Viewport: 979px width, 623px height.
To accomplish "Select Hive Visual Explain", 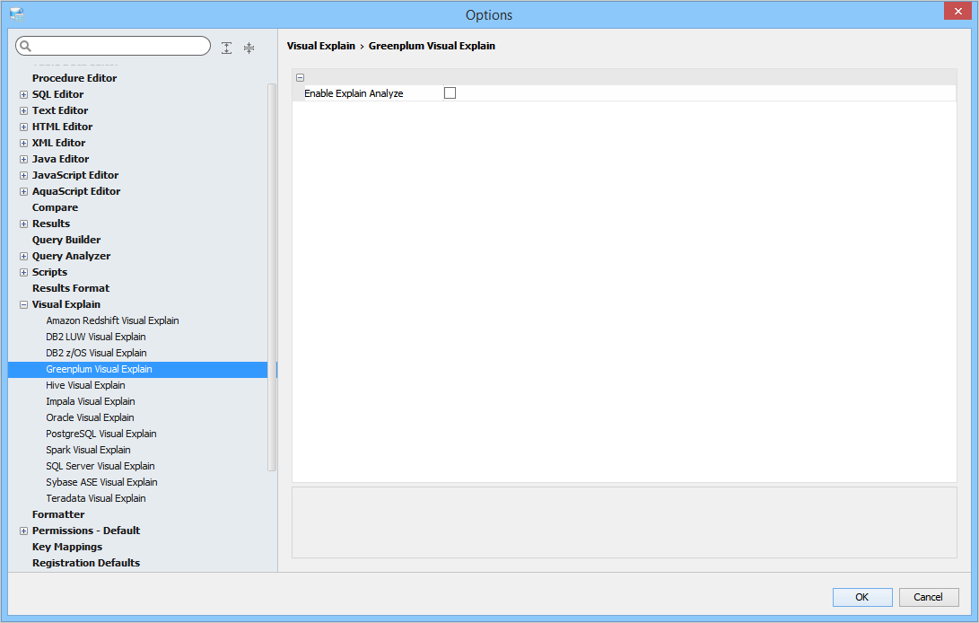I will point(85,385).
